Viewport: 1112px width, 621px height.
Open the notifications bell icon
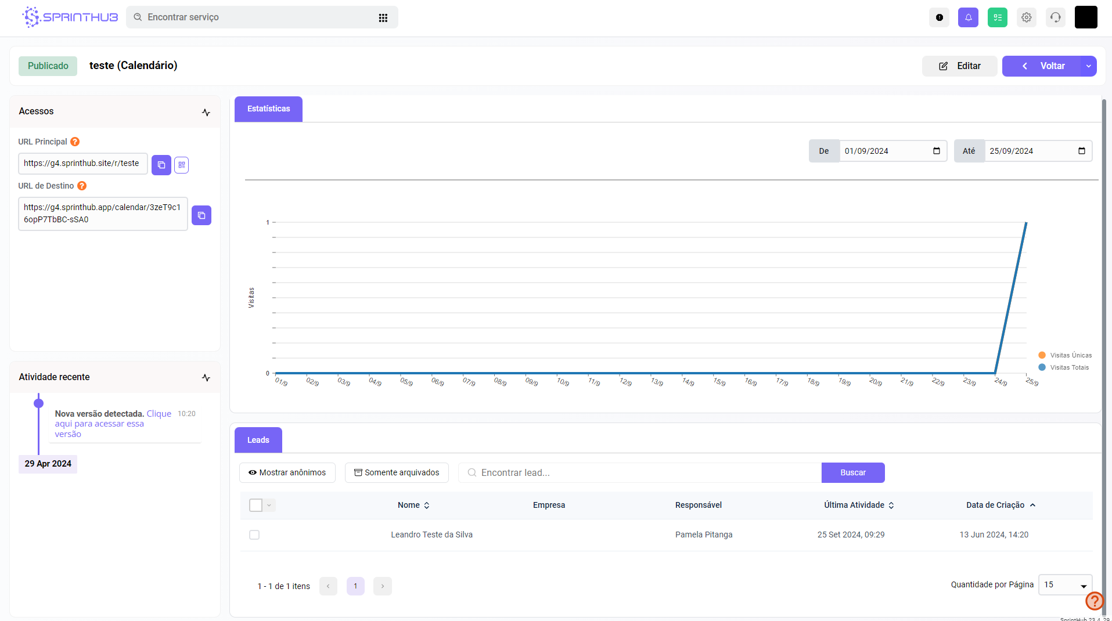tap(968, 17)
